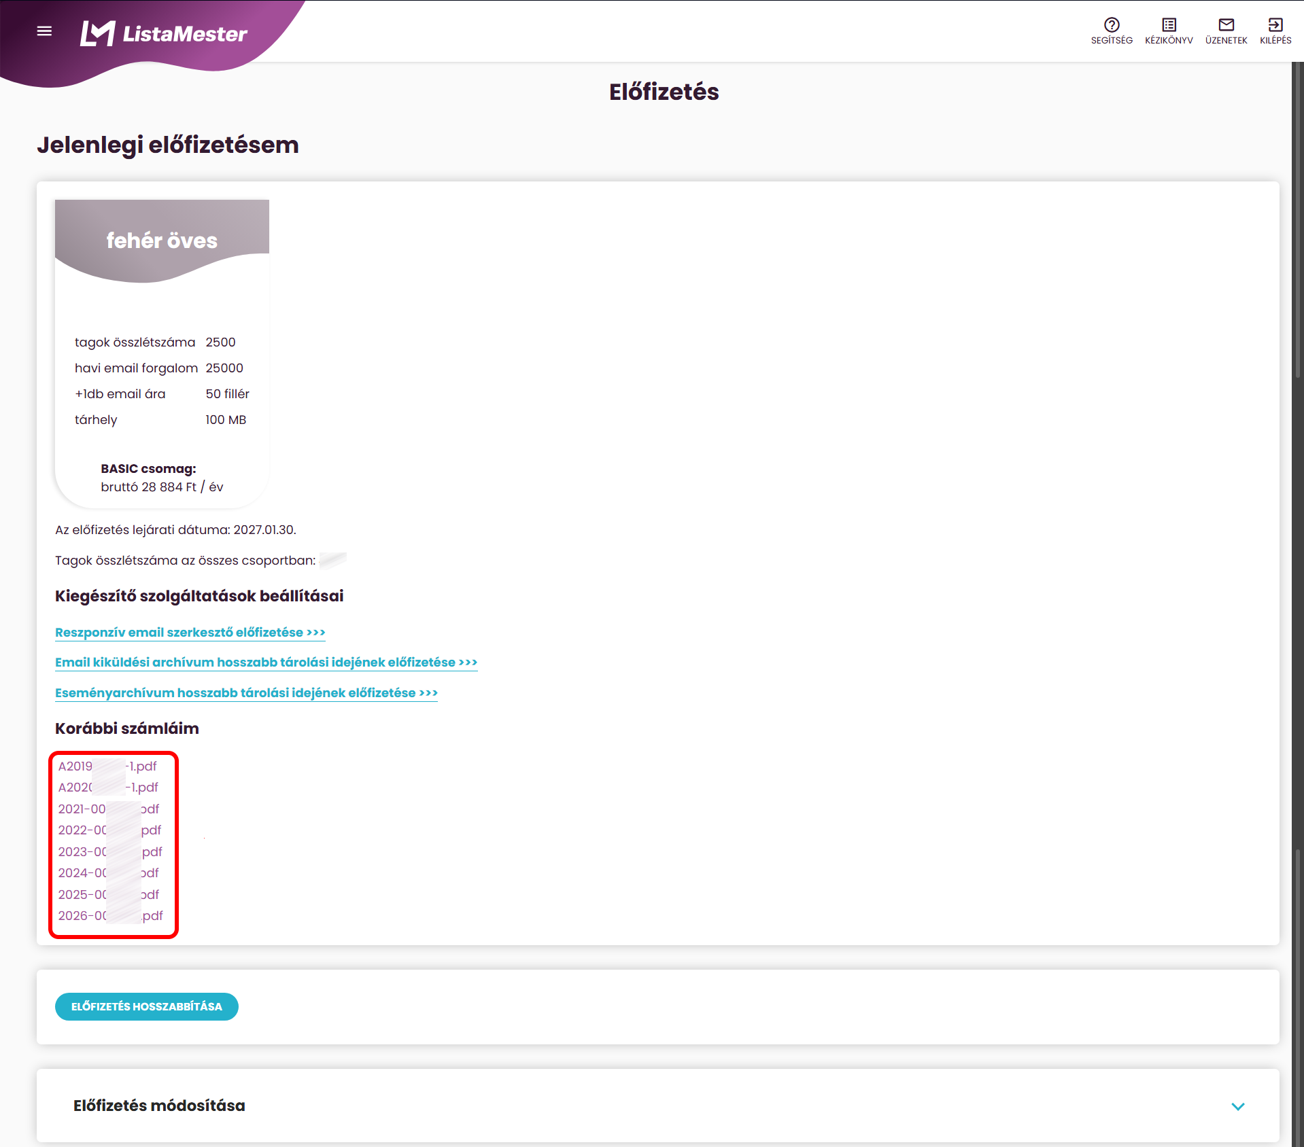The height and width of the screenshot is (1147, 1304).
Task: Open Reszponzív email szerkesztő előfizetése link
Action: pyautogui.click(x=190, y=633)
